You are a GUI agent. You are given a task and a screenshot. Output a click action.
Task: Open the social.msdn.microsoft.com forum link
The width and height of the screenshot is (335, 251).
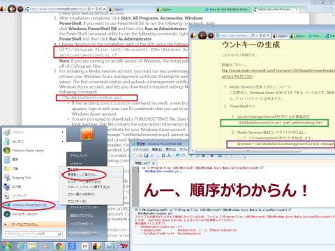pos(278,73)
